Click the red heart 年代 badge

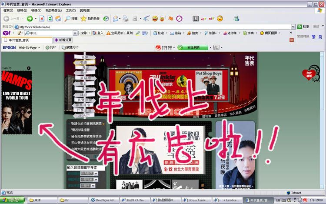tap(309, 74)
